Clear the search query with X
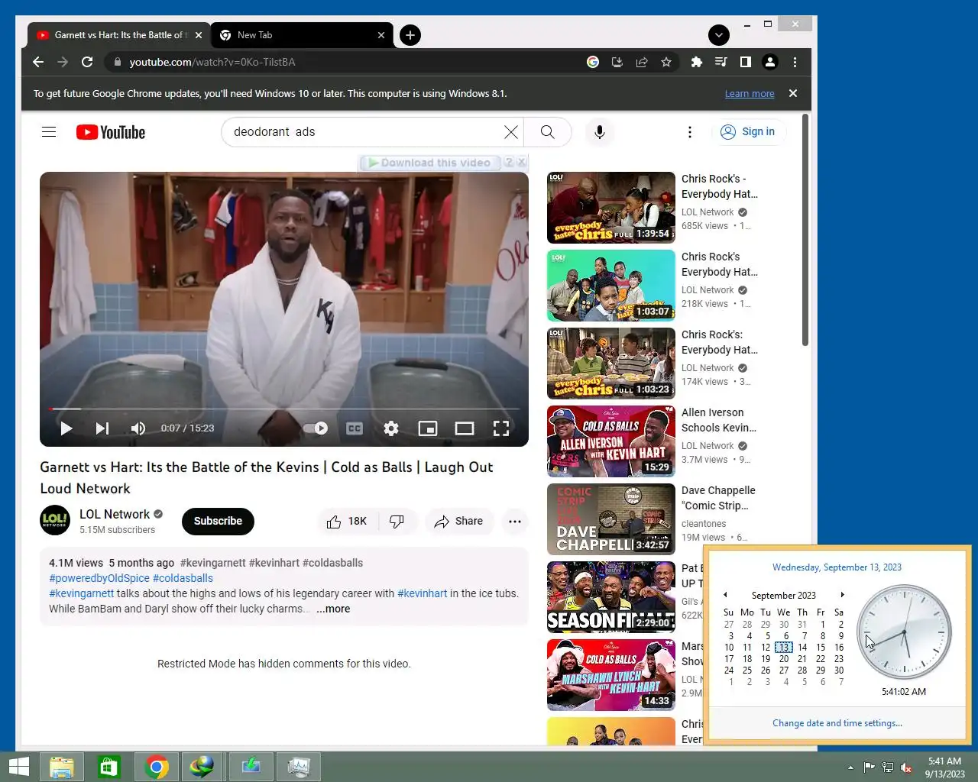The image size is (978, 782). [x=511, y=132]
